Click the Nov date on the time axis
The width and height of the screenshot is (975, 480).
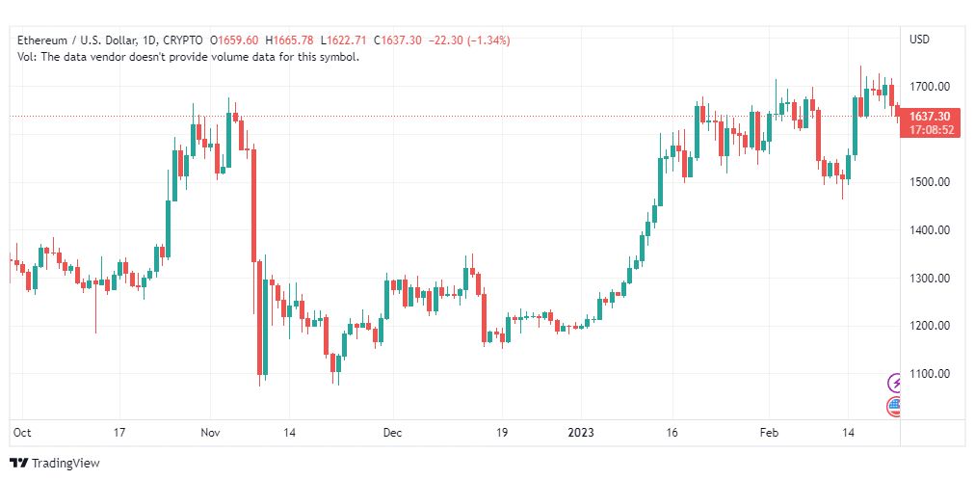click(214, 434)
